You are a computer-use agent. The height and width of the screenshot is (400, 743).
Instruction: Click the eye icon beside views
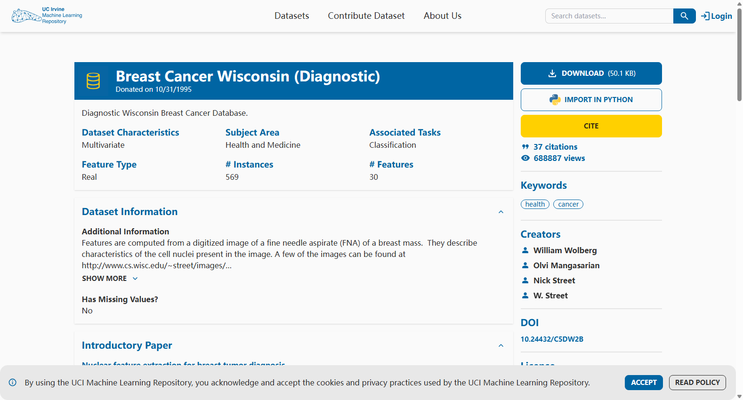525,158
